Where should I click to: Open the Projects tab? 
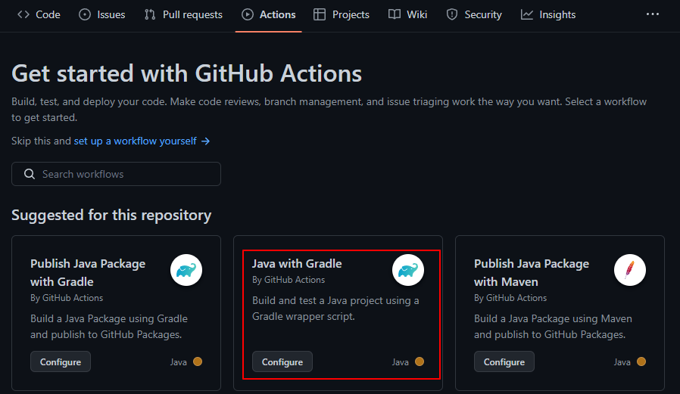[x=342, y=14]
